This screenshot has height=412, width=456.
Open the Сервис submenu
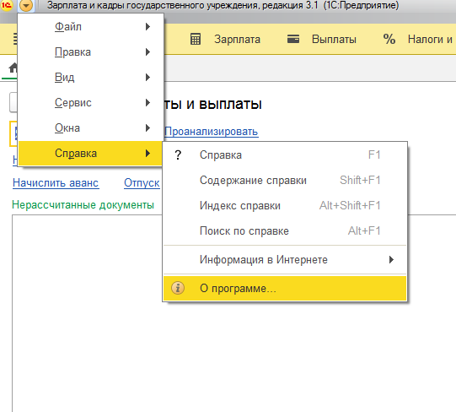[90, 103]
